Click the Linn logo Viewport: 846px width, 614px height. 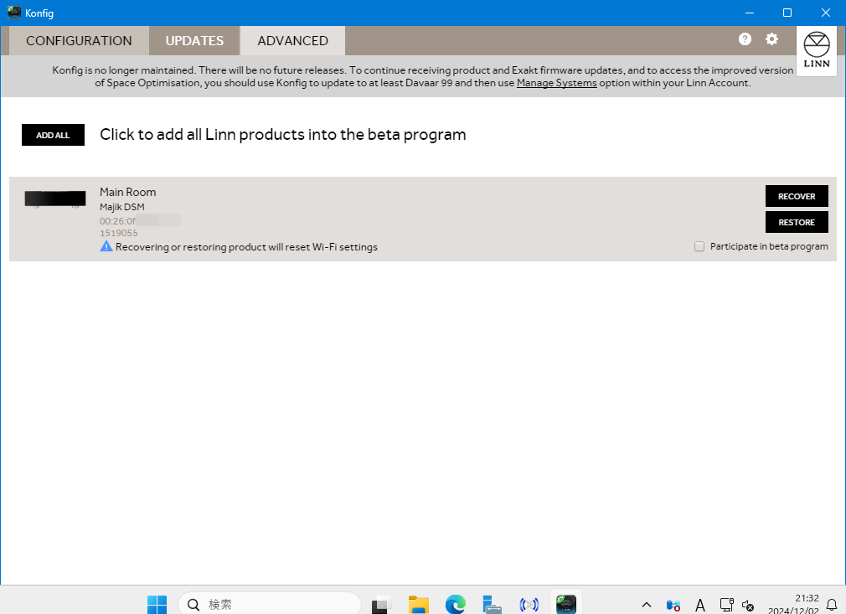(x=816, y=52)
